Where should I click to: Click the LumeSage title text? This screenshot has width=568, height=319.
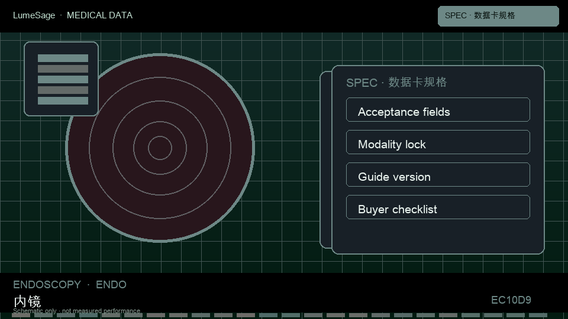34,15
